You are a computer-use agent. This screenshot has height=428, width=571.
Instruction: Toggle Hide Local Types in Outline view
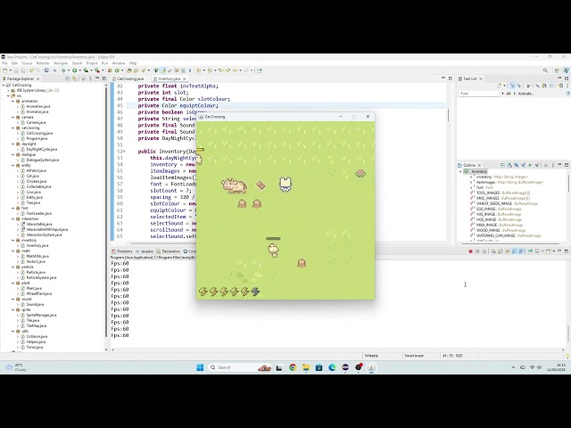pyautogui.click(x=537, y=165)
